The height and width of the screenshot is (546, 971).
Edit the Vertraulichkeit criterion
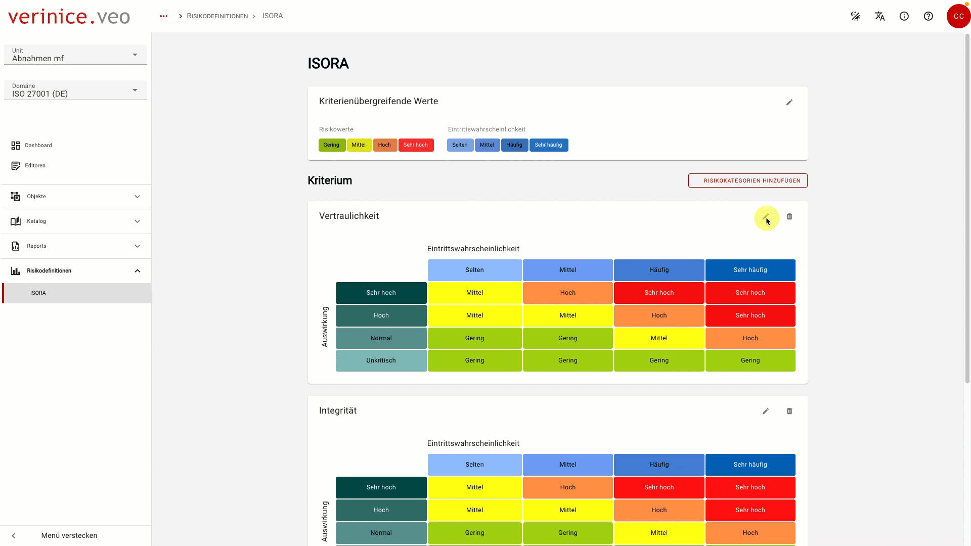click(766, 217)
